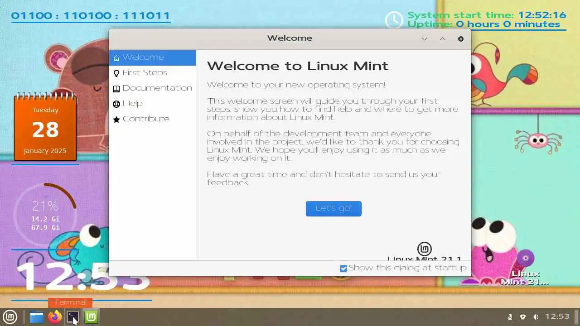Image resolution: width=580 pixels, height=326 pixels.
Task: Close the Welcome window
Action: [x=461, y=39]
